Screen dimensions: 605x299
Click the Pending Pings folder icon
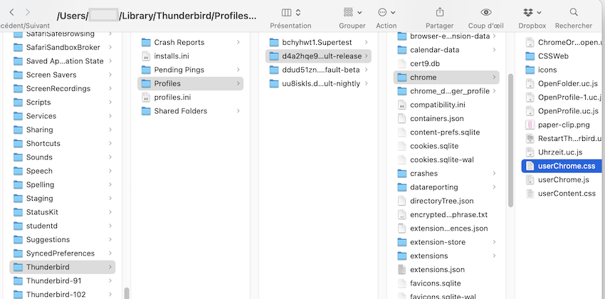146,70
